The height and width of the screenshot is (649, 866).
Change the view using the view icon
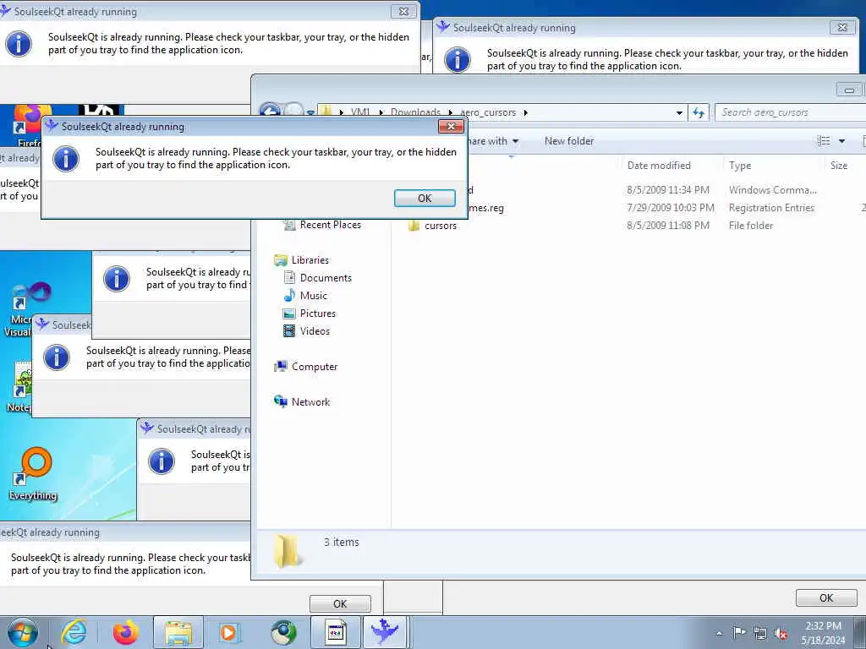pos(824,141)
